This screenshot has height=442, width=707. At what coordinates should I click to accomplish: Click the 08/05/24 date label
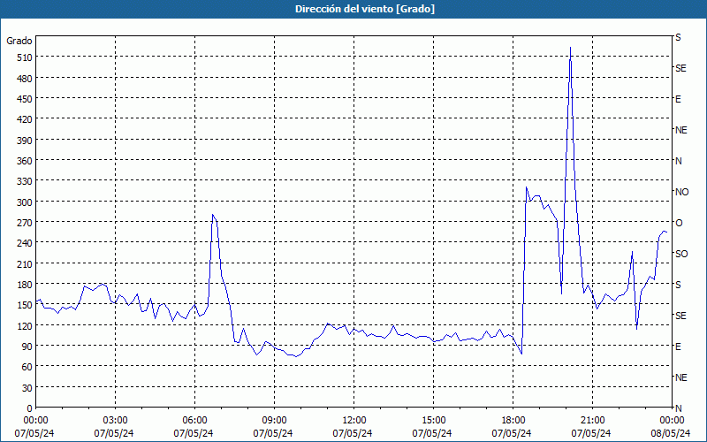(x=671, y=433)
